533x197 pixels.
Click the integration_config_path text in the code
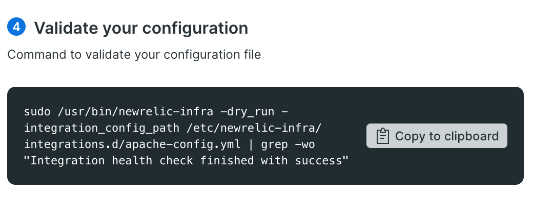(101, 128)
